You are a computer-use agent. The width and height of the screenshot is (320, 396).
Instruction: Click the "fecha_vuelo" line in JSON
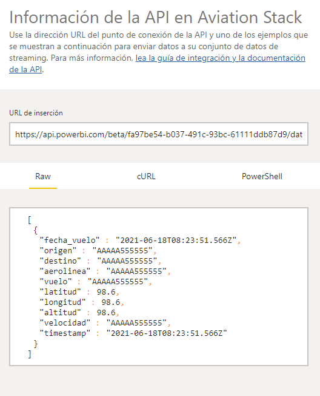point(140,240)
